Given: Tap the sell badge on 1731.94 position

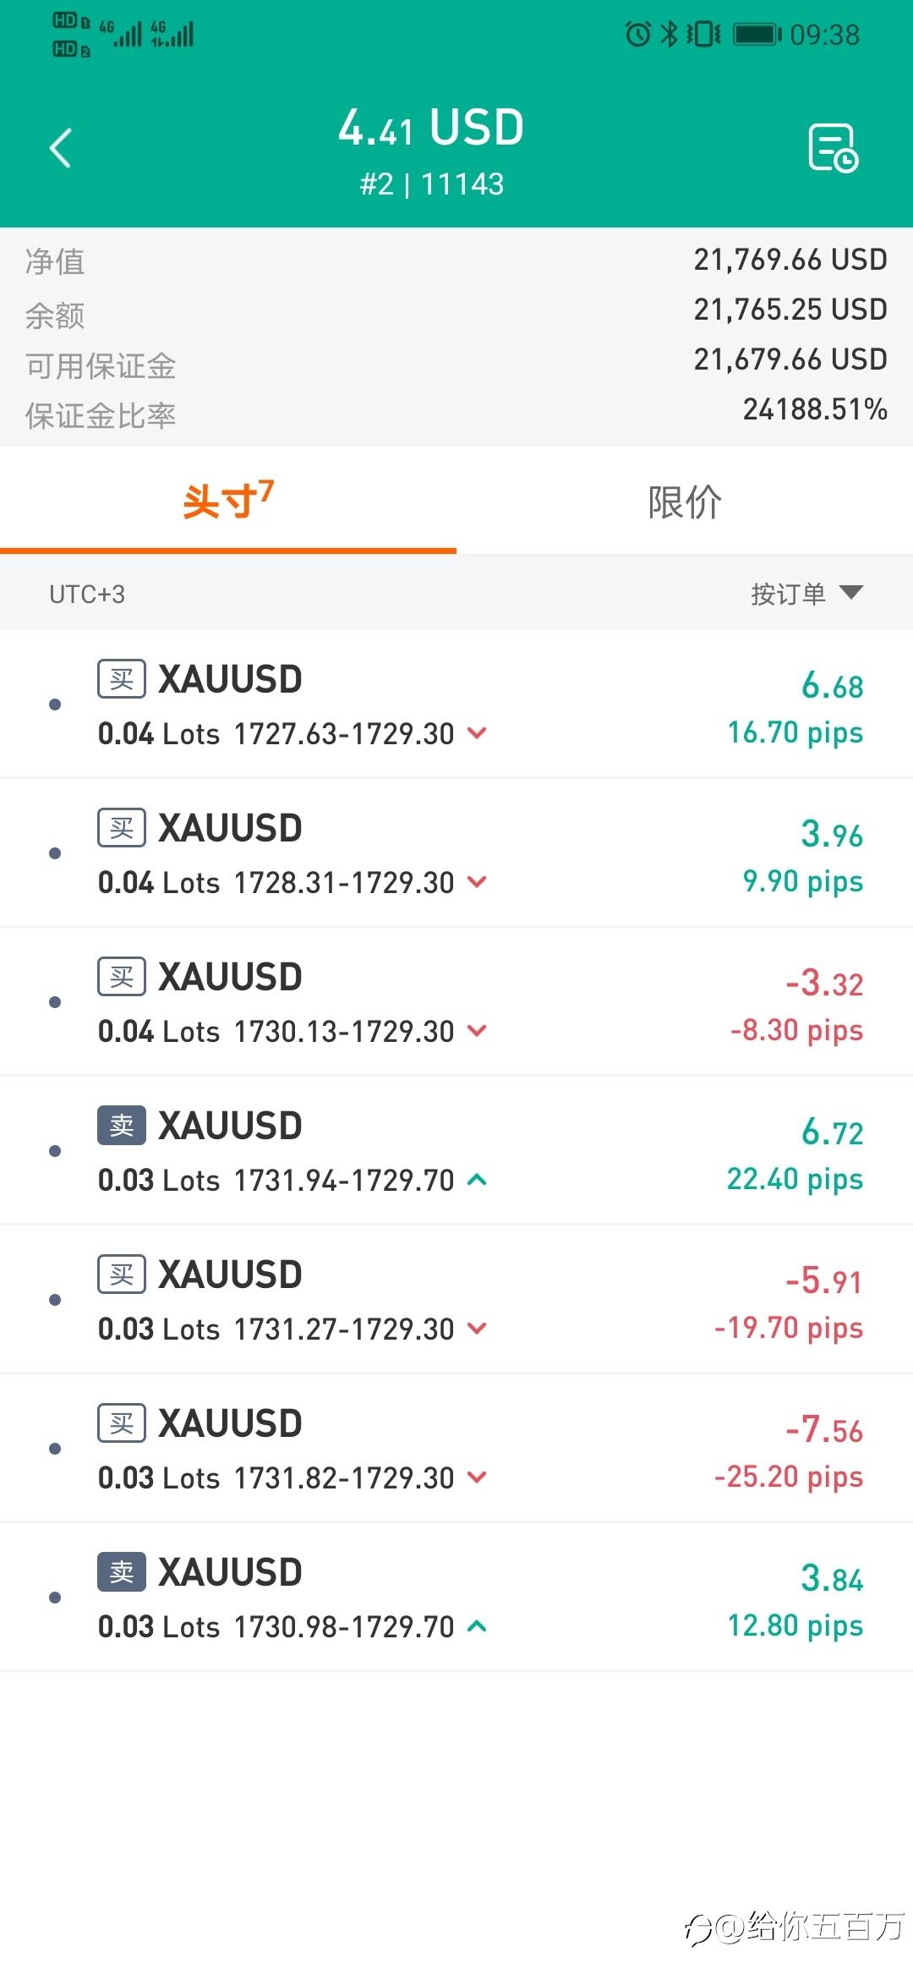Looking at the screenshot, I should click(x=122, y=1126).
